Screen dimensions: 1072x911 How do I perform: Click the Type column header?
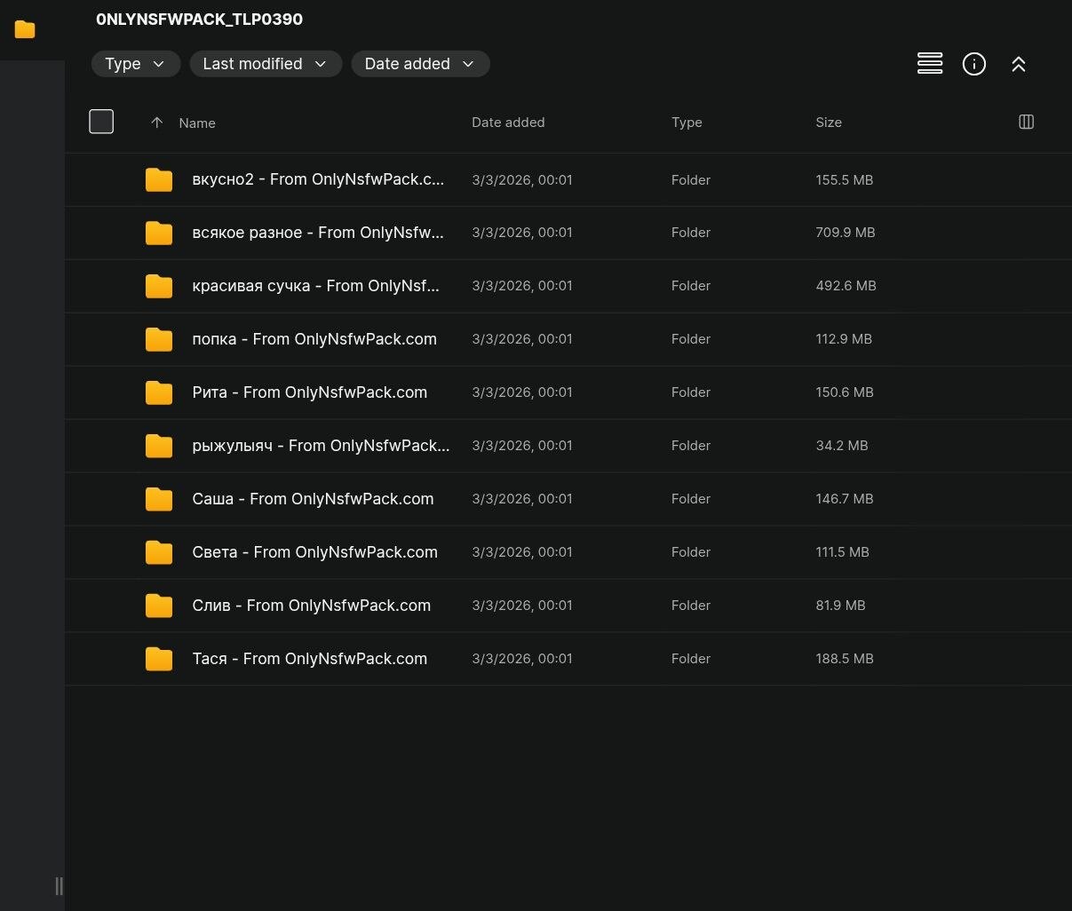point(686,123)
